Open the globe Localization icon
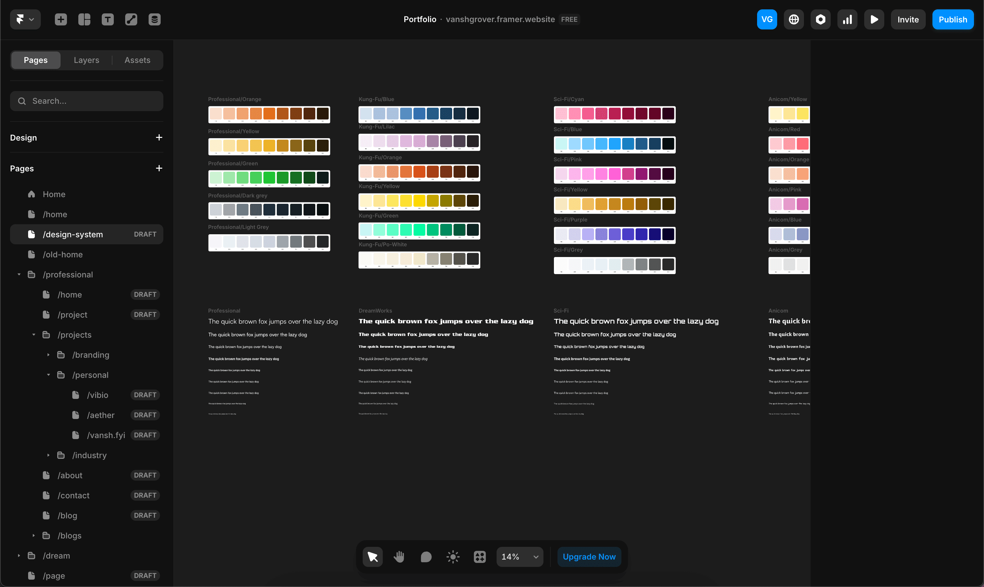 [793, 19]
